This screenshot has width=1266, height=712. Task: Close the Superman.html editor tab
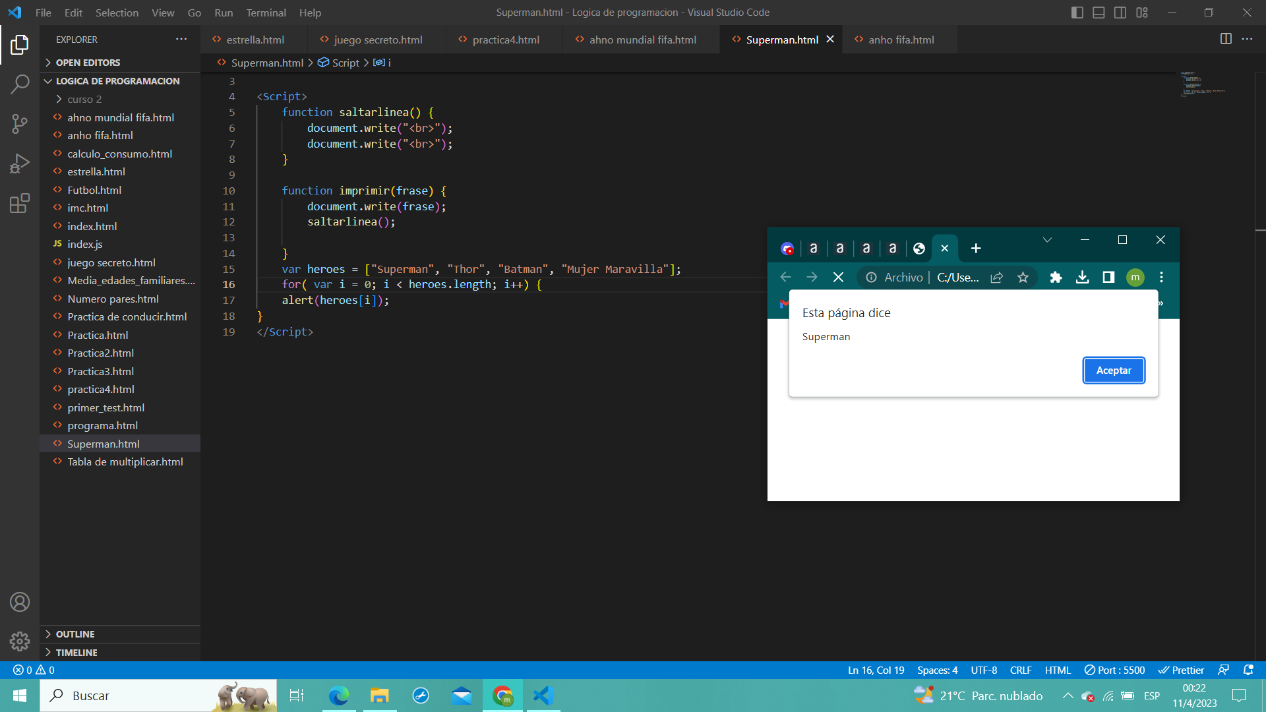(x=830, y=40)
